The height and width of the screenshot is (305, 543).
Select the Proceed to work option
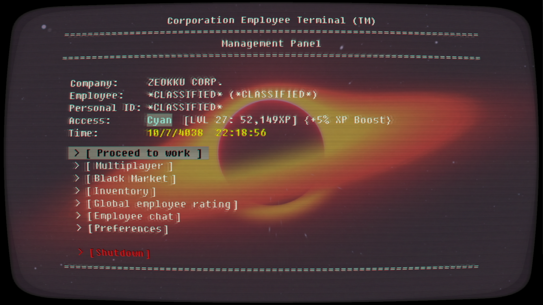[144, 153]
